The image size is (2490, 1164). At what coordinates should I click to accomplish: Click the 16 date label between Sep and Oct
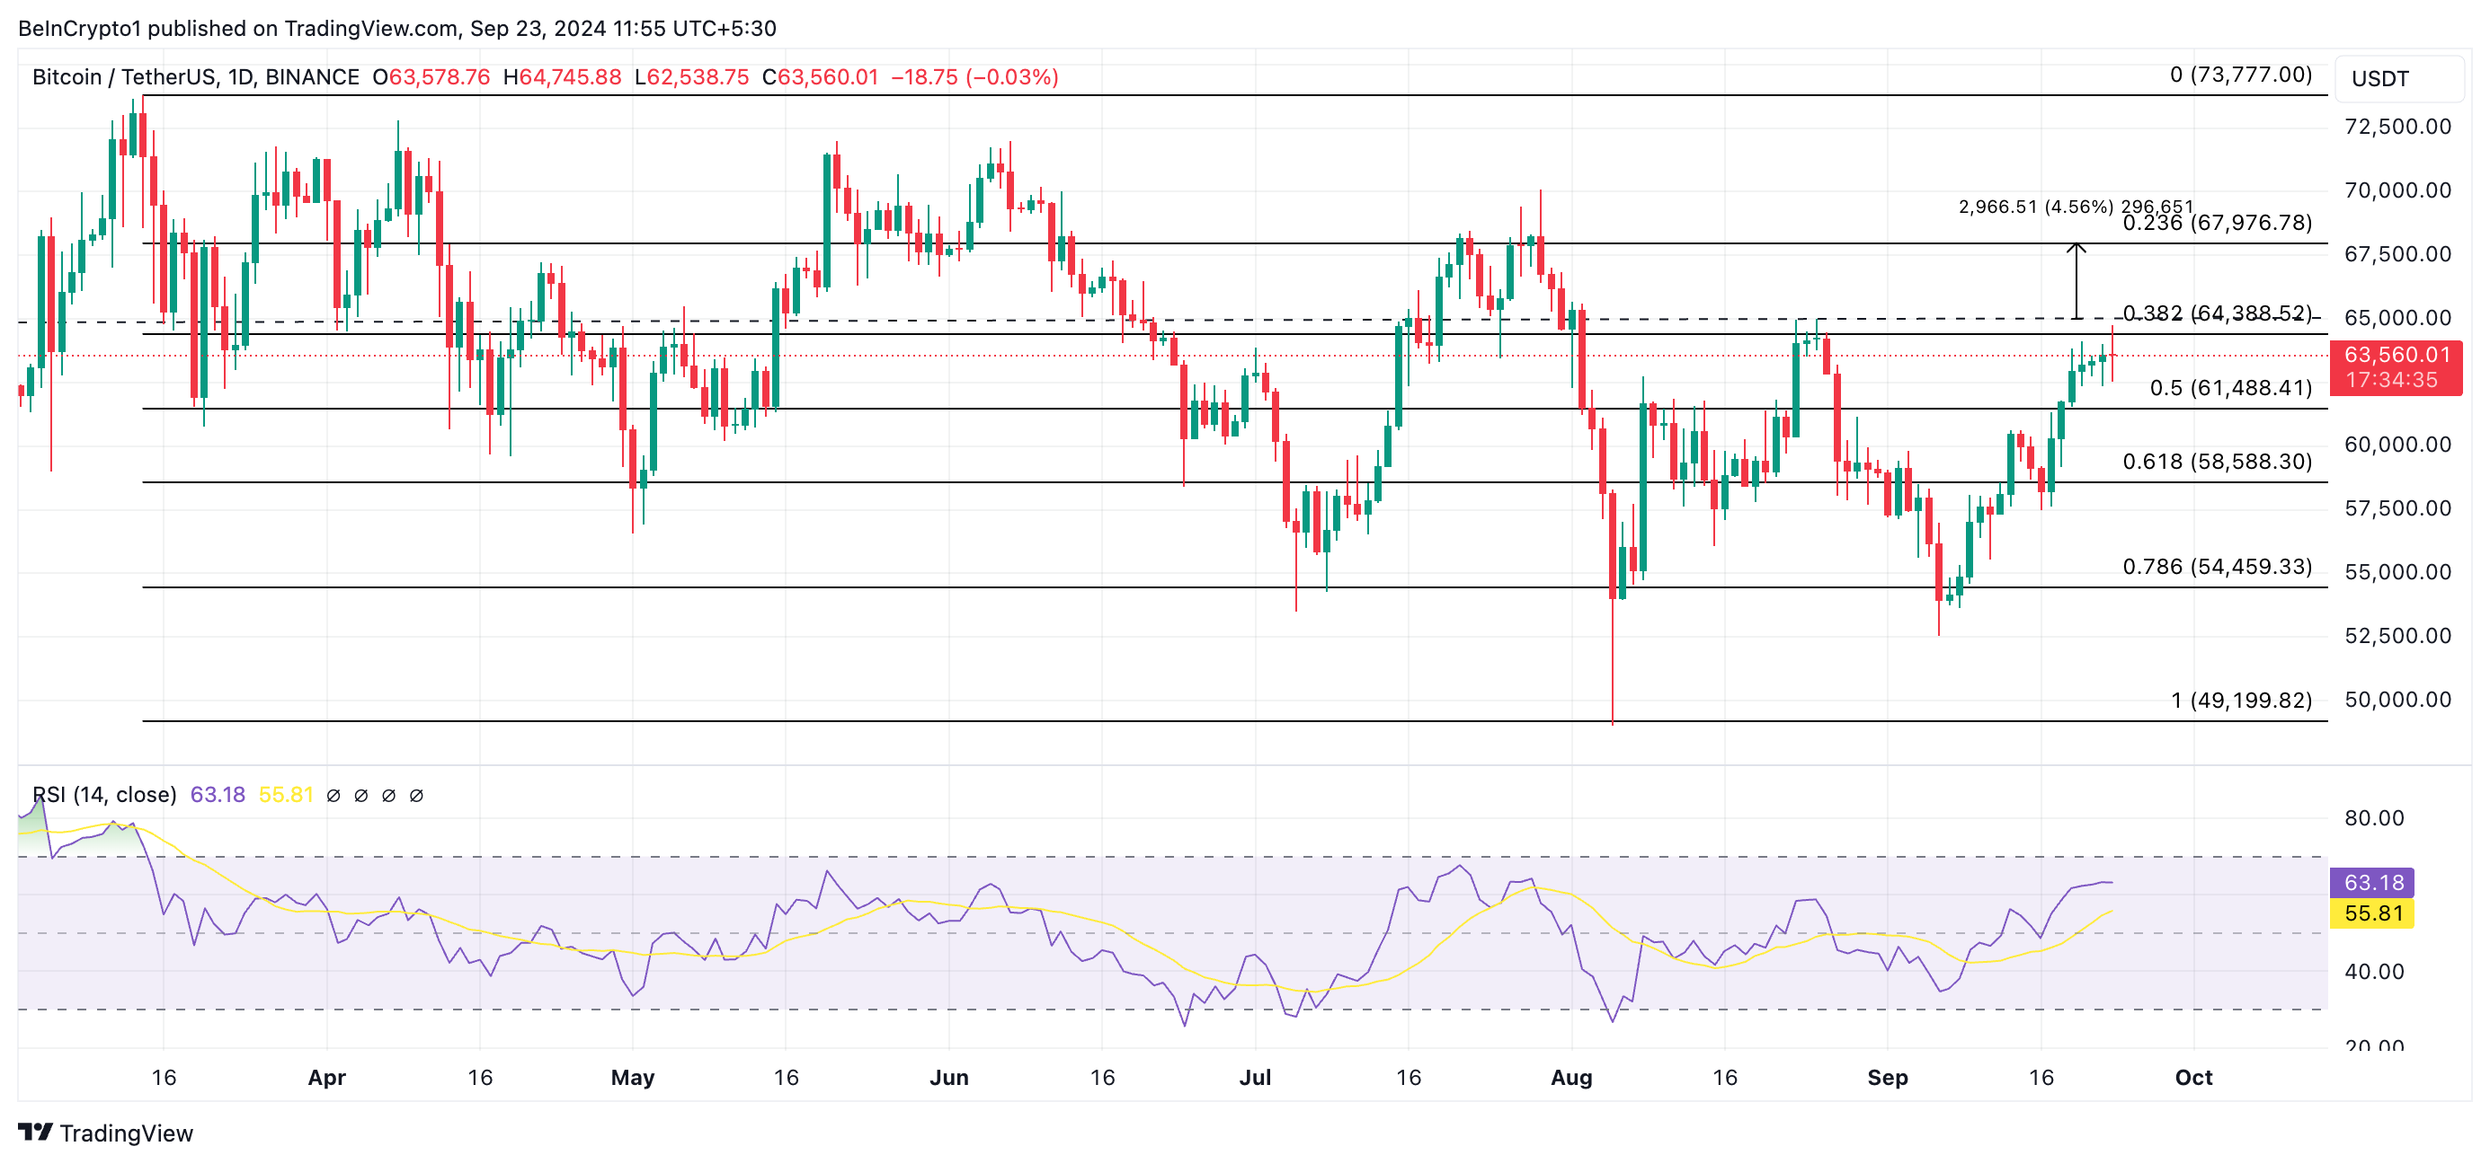coord(2041,1077)
